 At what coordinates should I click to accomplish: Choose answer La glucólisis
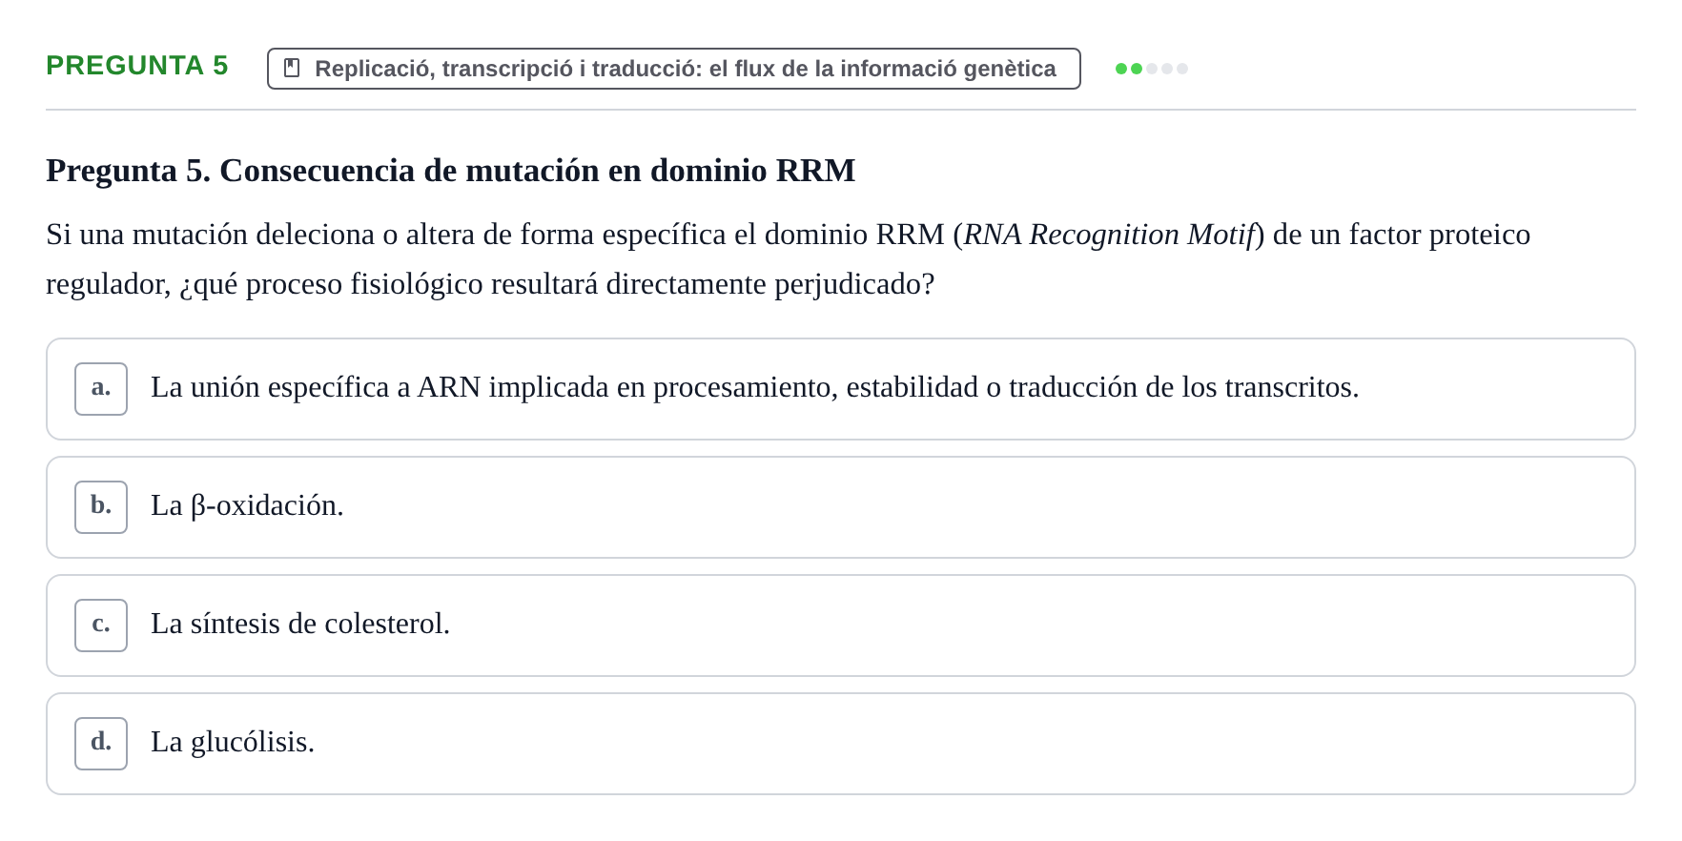[841, 744]
